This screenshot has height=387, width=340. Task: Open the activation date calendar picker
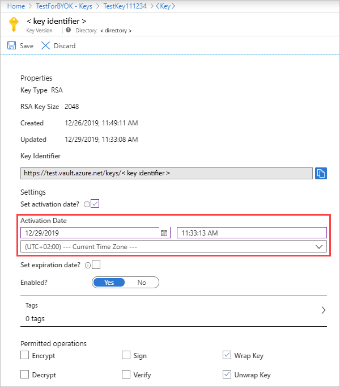click(x=164, y=233)
